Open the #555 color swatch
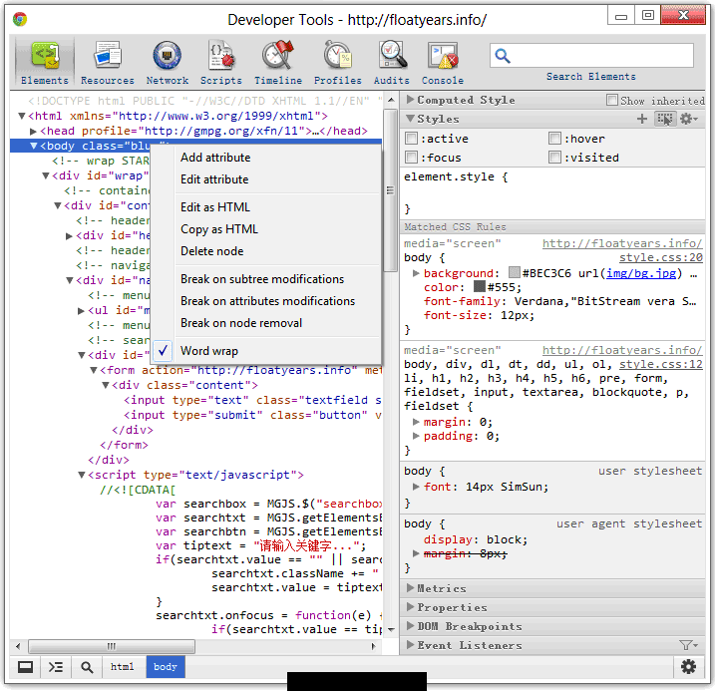This screenshot has width=715, height=691. (480, 287)
